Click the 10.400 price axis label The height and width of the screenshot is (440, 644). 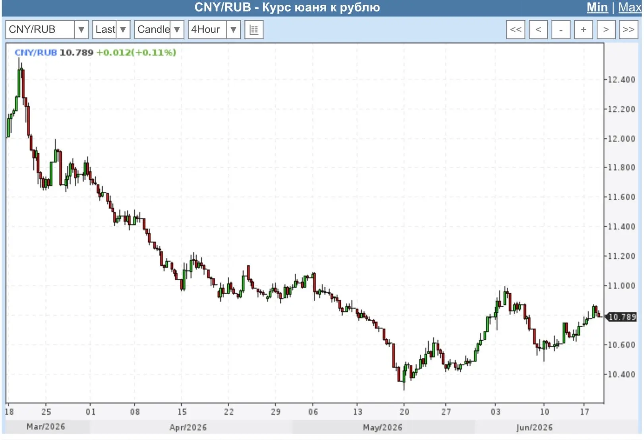click(x=622, y=374)
